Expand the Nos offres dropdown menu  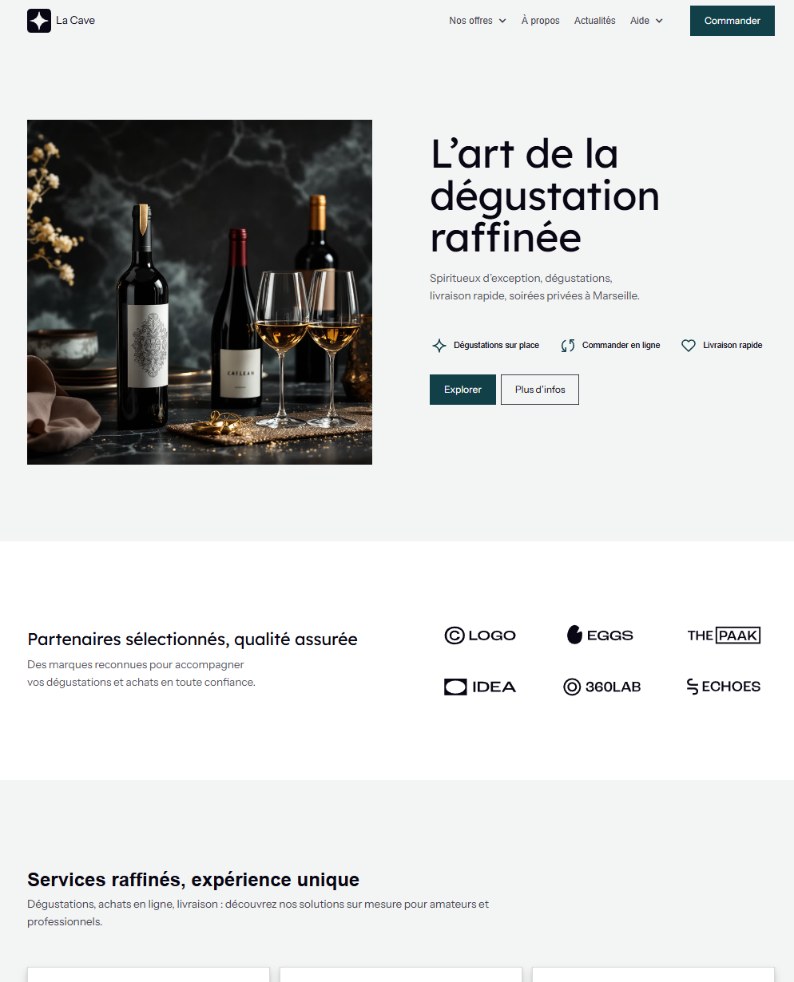coord(478,21)
